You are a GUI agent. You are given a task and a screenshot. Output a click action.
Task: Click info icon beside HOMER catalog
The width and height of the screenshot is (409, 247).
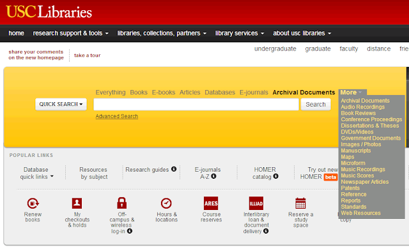[x=275, y=176]
